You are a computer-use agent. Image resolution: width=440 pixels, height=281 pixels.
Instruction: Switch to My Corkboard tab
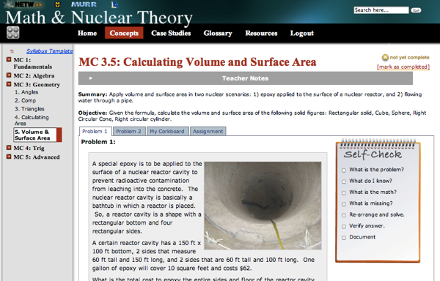pyautogui.click(x=167, y=131)
